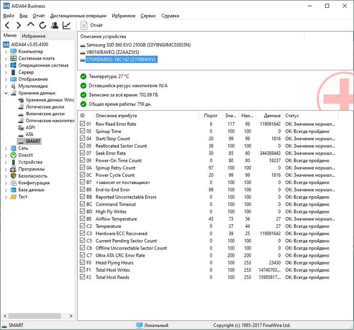The width and height of the screenshot is (354, 330).
Task: Open Физические диски in the tree
Action: pyautogui.click(x=45, y=114)
